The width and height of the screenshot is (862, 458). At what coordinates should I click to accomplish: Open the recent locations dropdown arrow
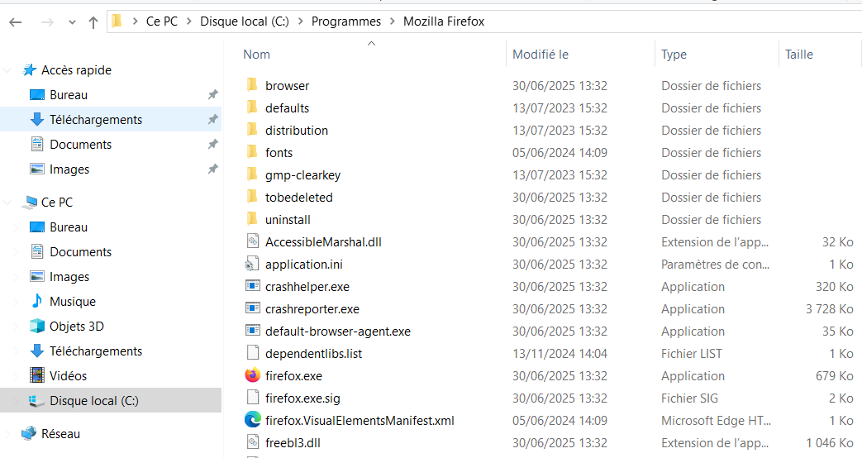pyautogui.click(x=72, y=22)
